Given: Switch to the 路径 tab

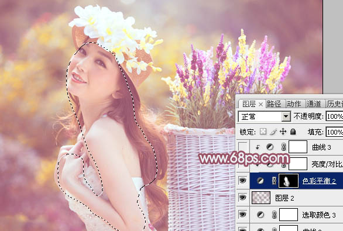Looking at the screenshot, I should (274, 104).
